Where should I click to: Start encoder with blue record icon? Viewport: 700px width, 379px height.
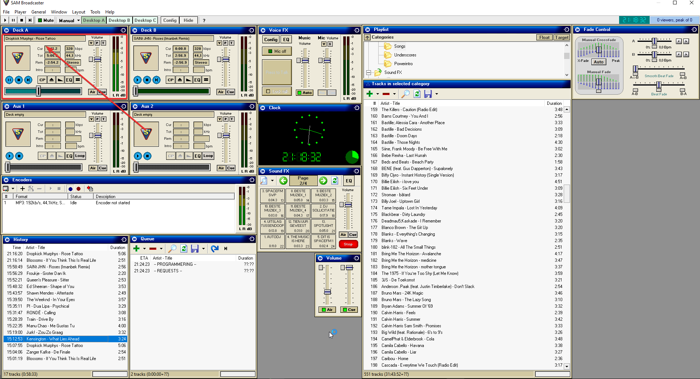(70, 189)
